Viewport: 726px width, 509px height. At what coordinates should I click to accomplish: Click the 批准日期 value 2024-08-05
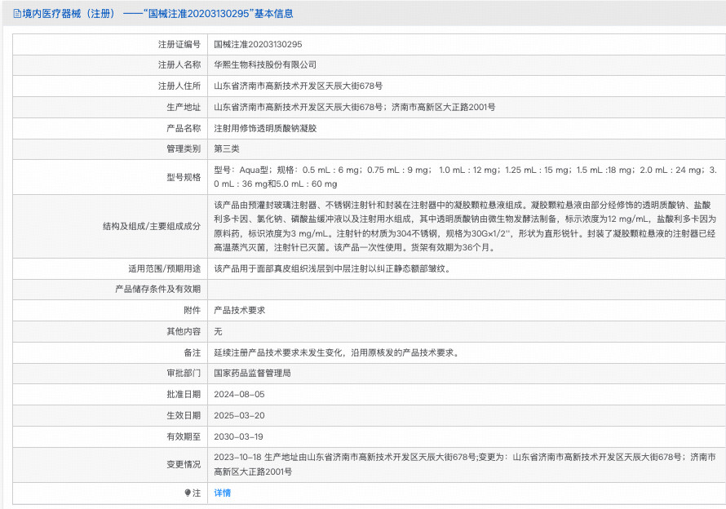tap(237, 396)
